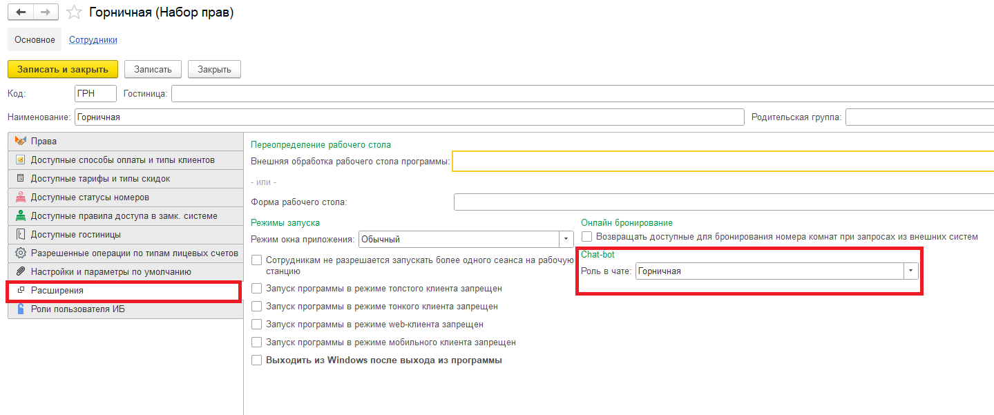Viewport: 994px width, 415px height.
Task: Click the calculator icon beside Доступные тарифы
Action: 20,178
